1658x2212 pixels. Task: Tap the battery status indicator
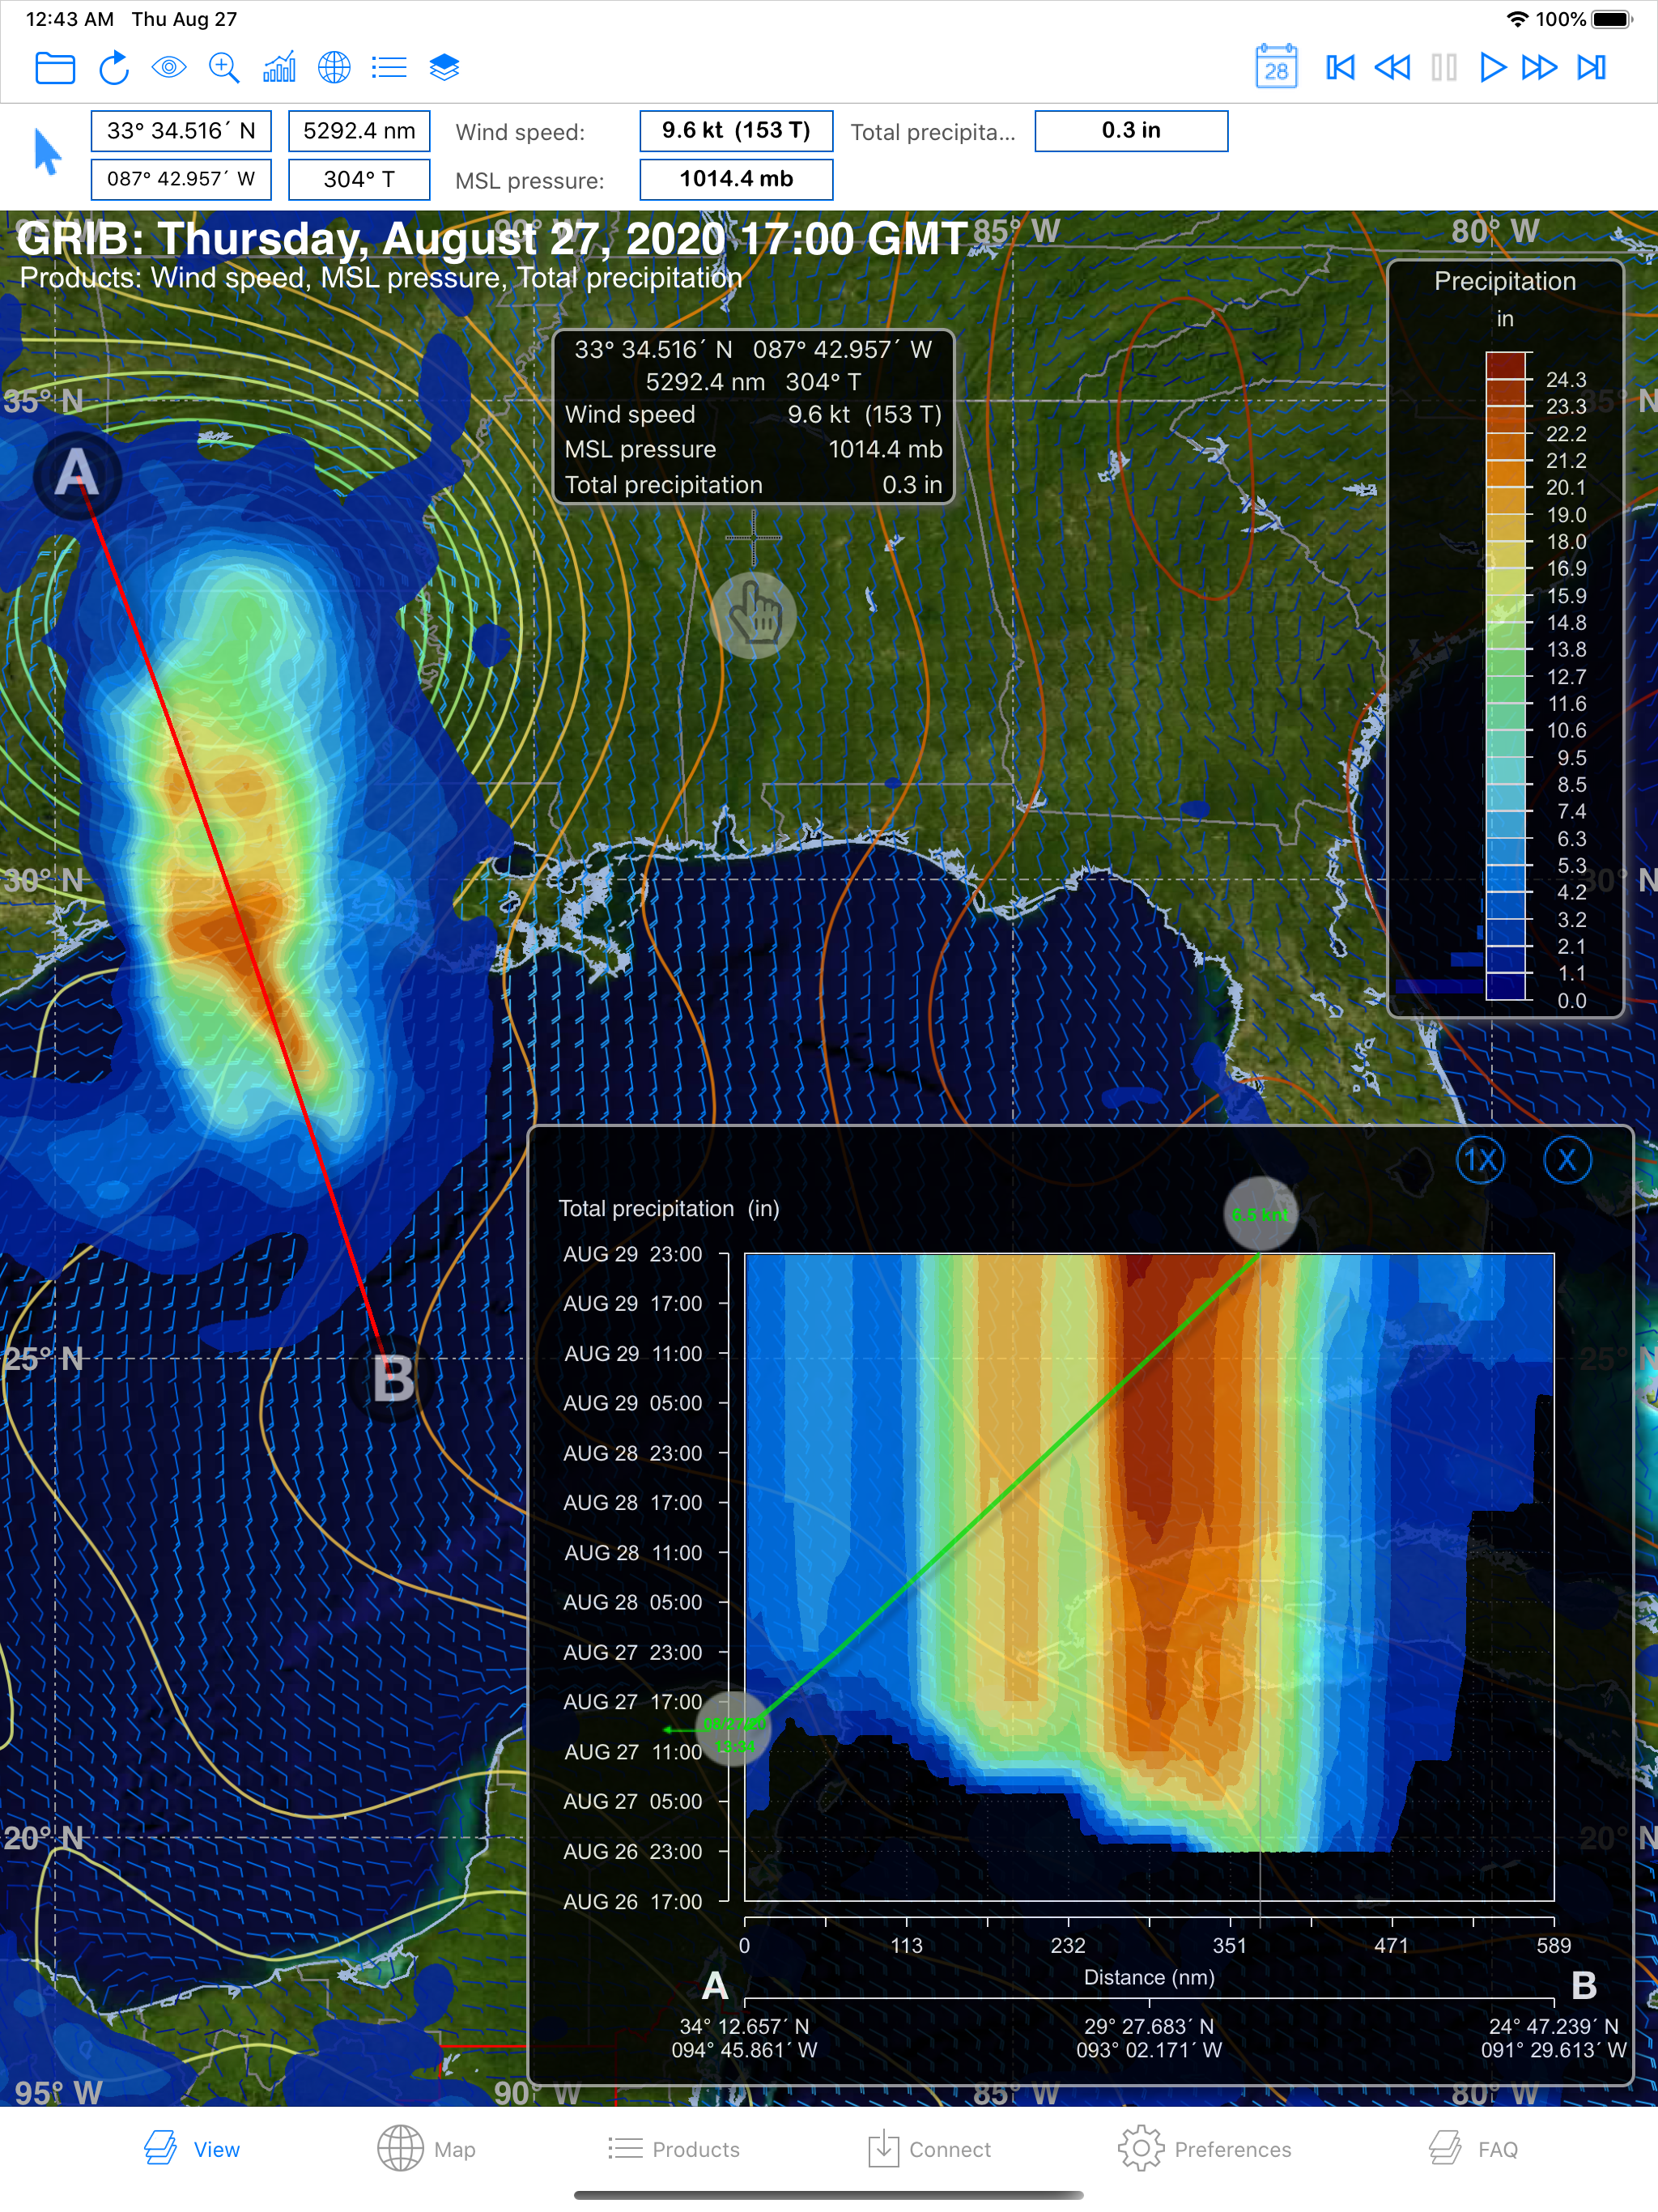click(1612, 19)
